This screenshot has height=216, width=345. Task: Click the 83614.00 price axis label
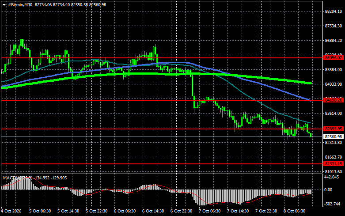pos(334,114)
